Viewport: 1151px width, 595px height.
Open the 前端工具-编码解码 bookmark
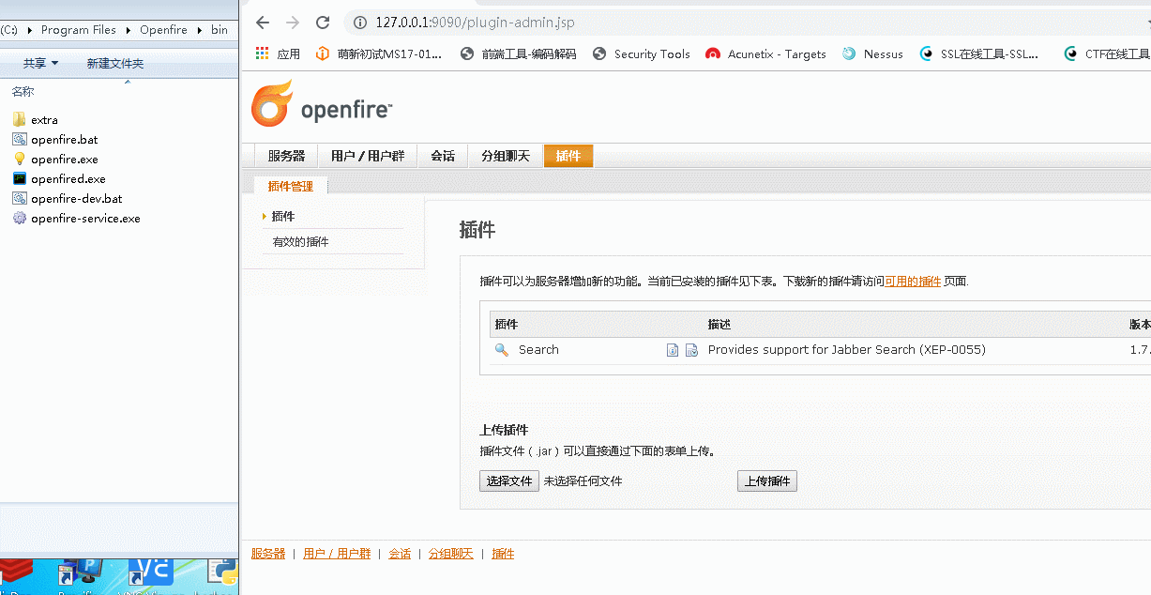point(519,54)
